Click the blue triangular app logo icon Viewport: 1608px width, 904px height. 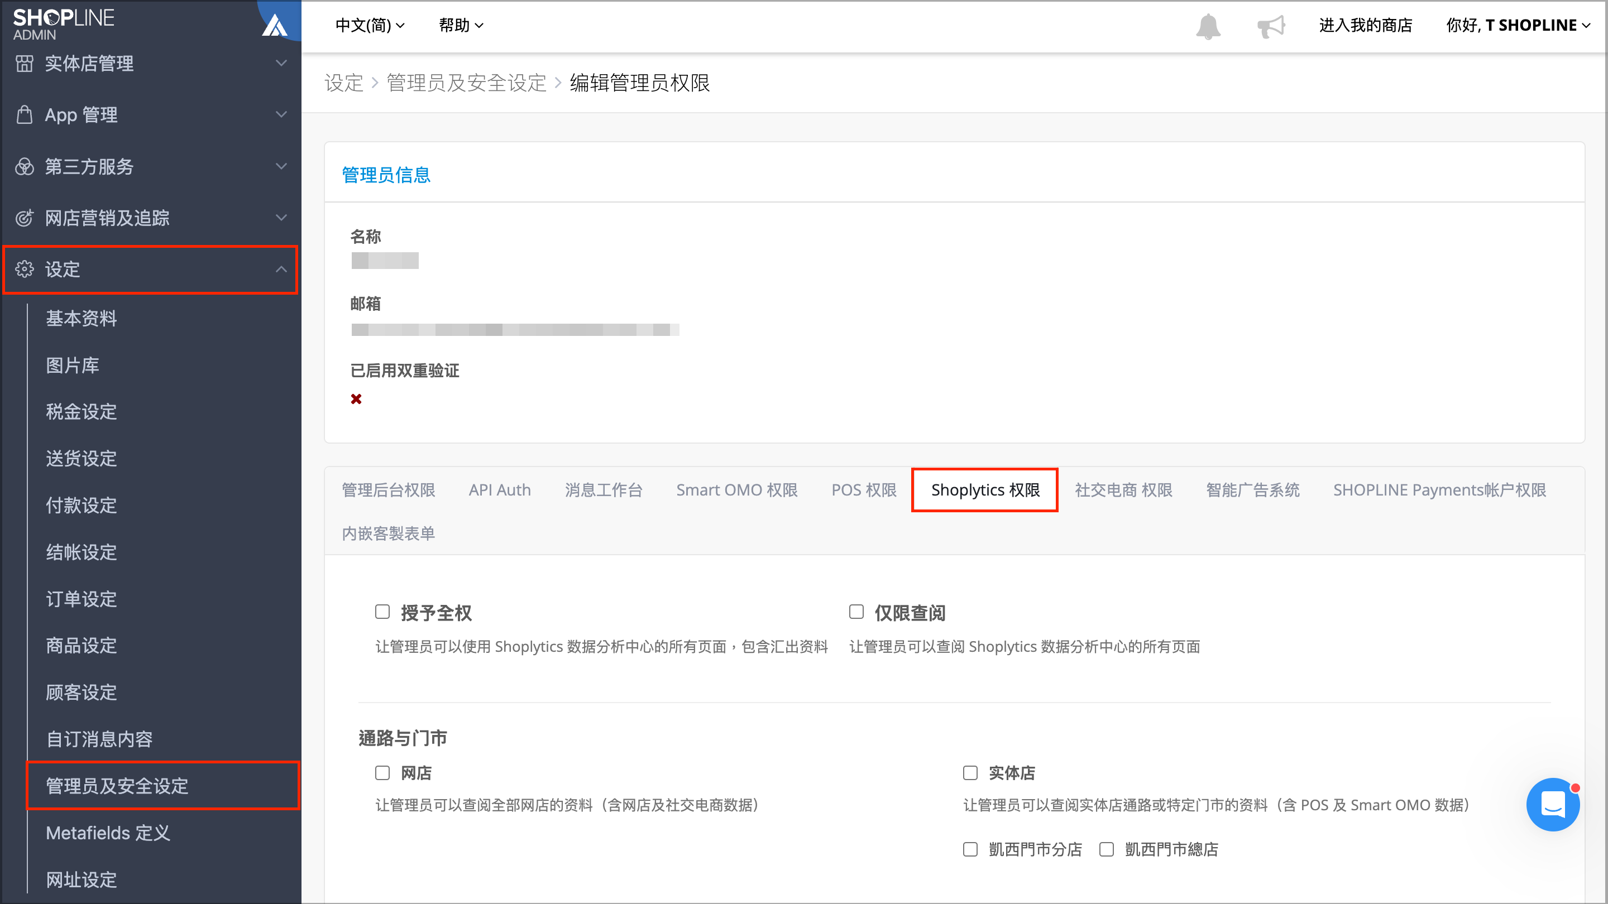coord(275,26)
